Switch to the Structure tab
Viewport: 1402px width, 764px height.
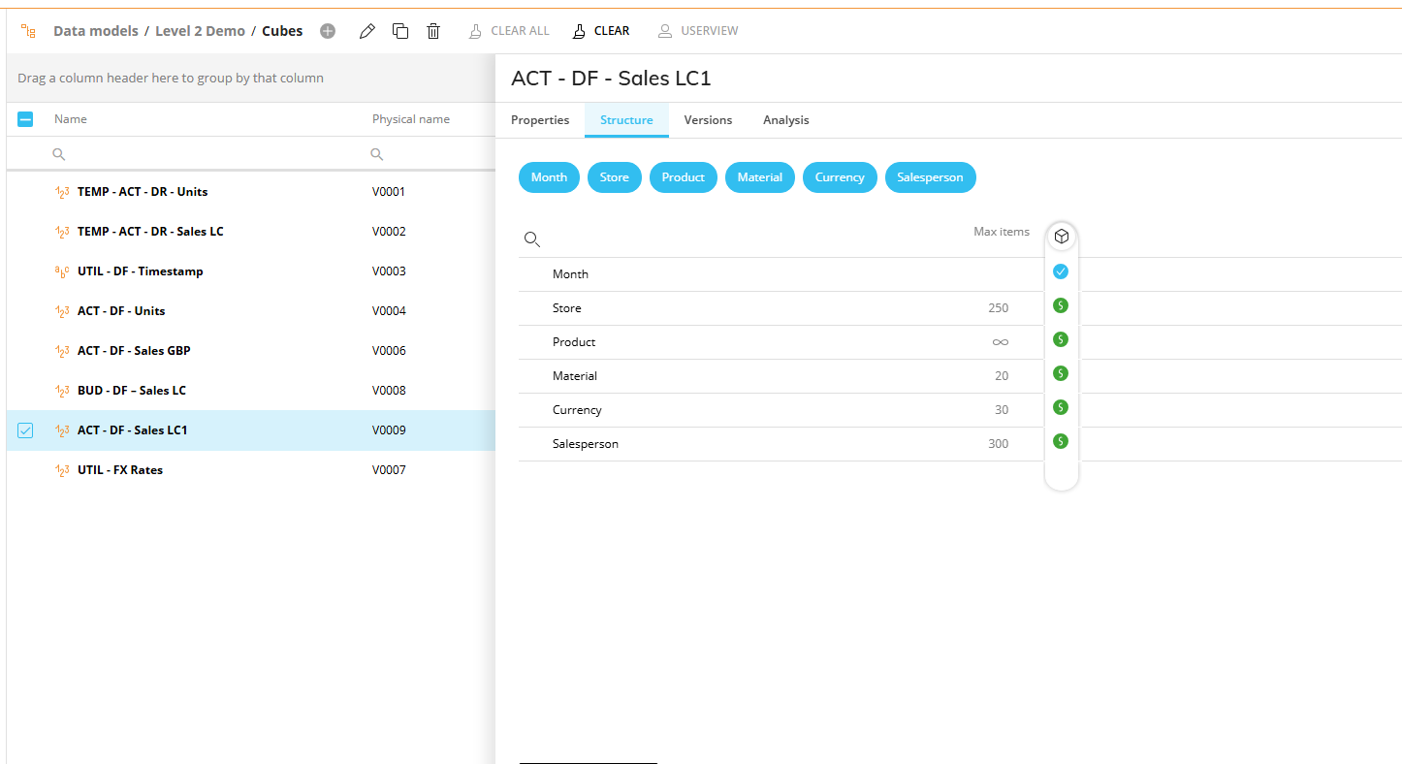point(626,120)
